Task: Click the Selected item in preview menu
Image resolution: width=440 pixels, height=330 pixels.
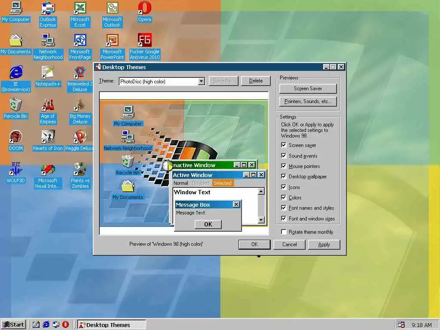Action: [222, 183]
